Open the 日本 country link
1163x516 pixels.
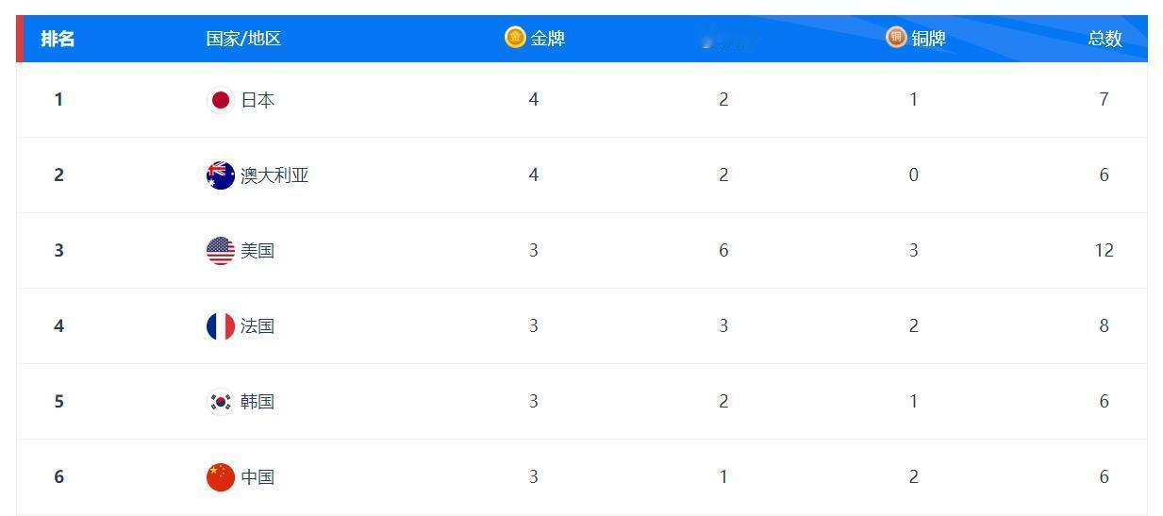click(x=258, y=100)
